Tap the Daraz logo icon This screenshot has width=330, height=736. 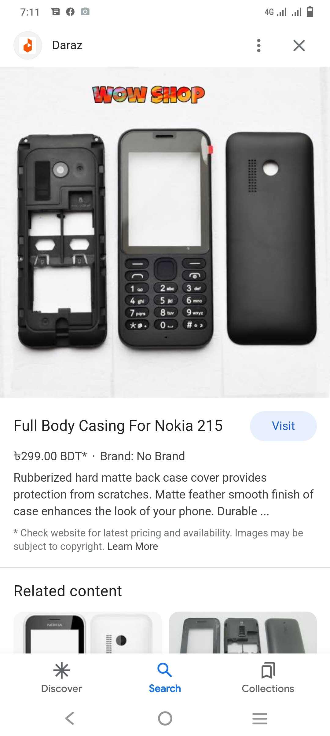28,46
